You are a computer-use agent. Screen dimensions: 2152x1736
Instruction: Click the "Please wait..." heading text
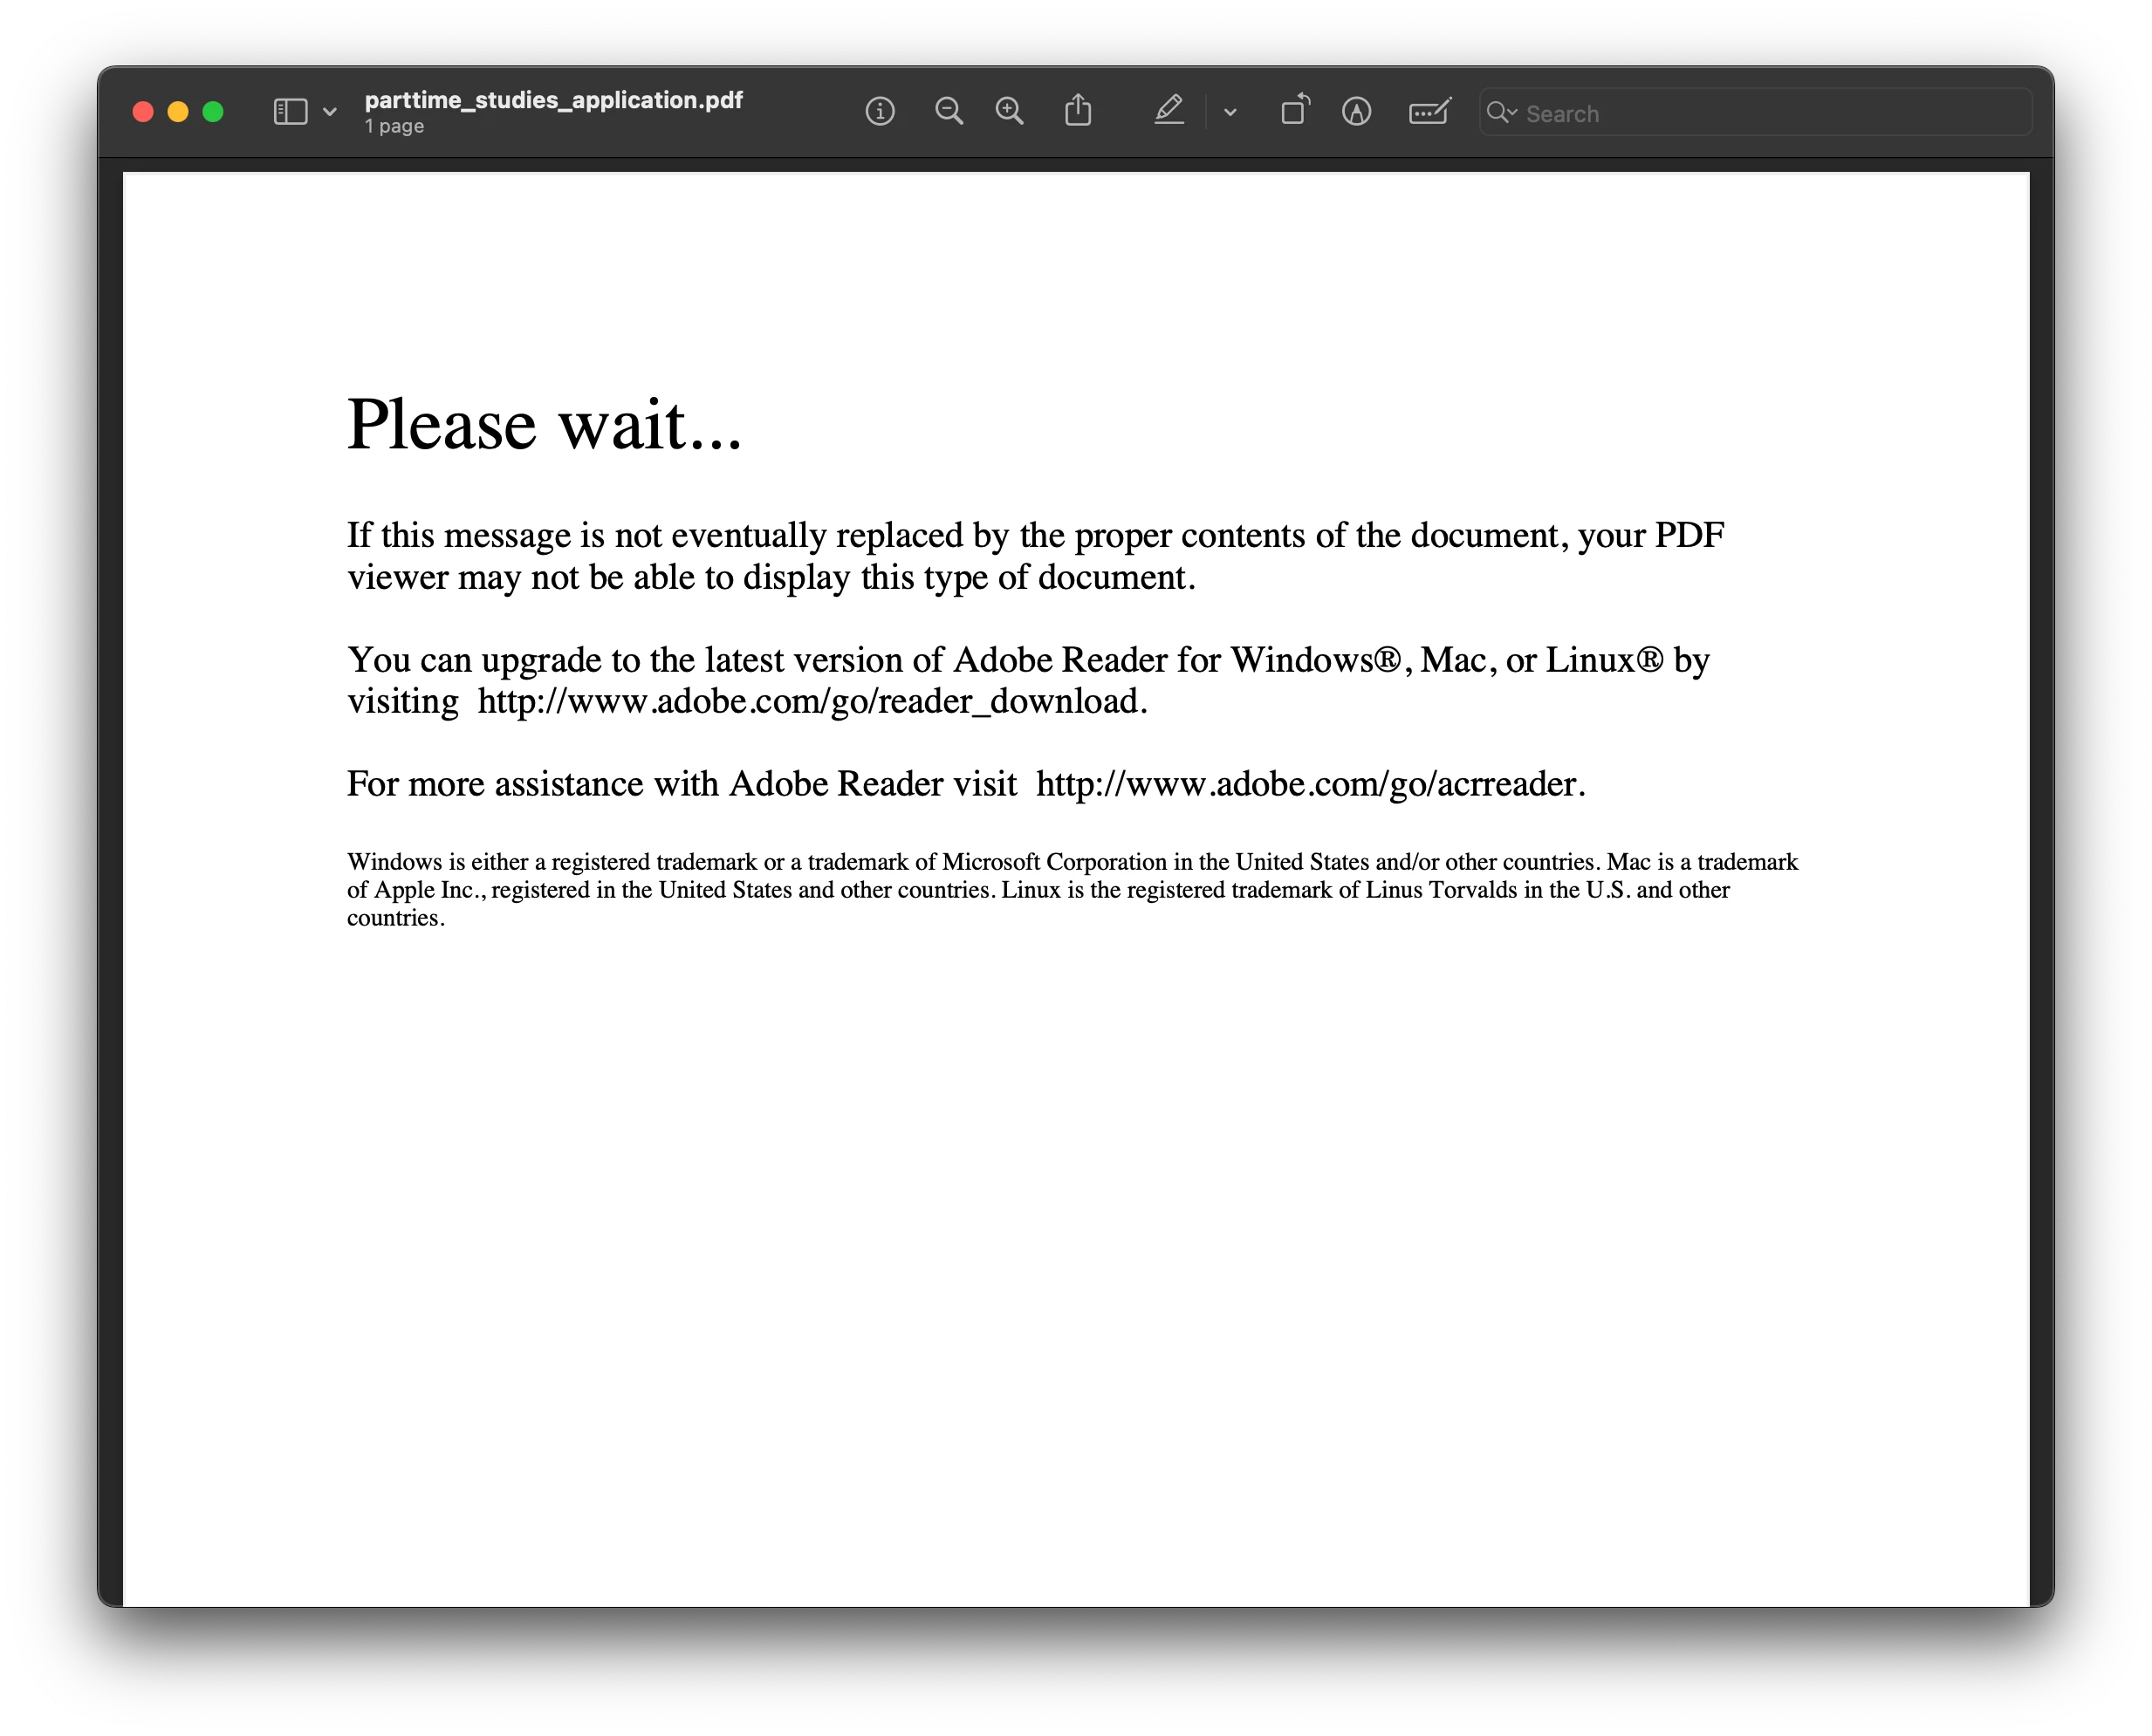click(x=545, y=426)
